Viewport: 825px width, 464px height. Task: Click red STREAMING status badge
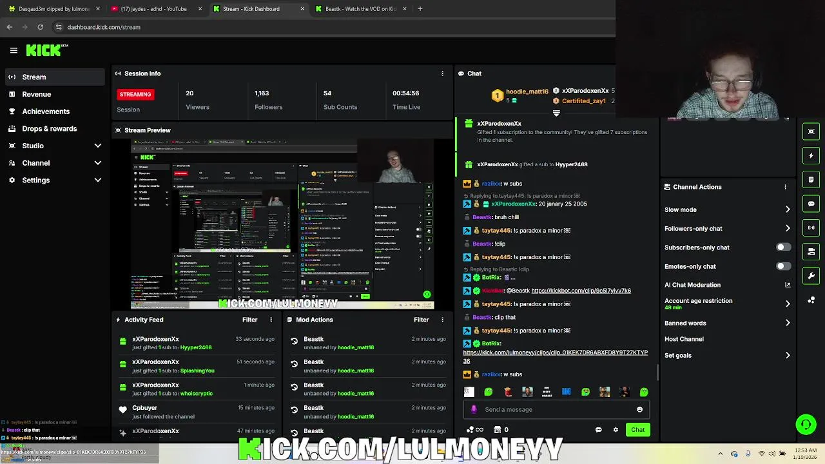pos(135,94)
